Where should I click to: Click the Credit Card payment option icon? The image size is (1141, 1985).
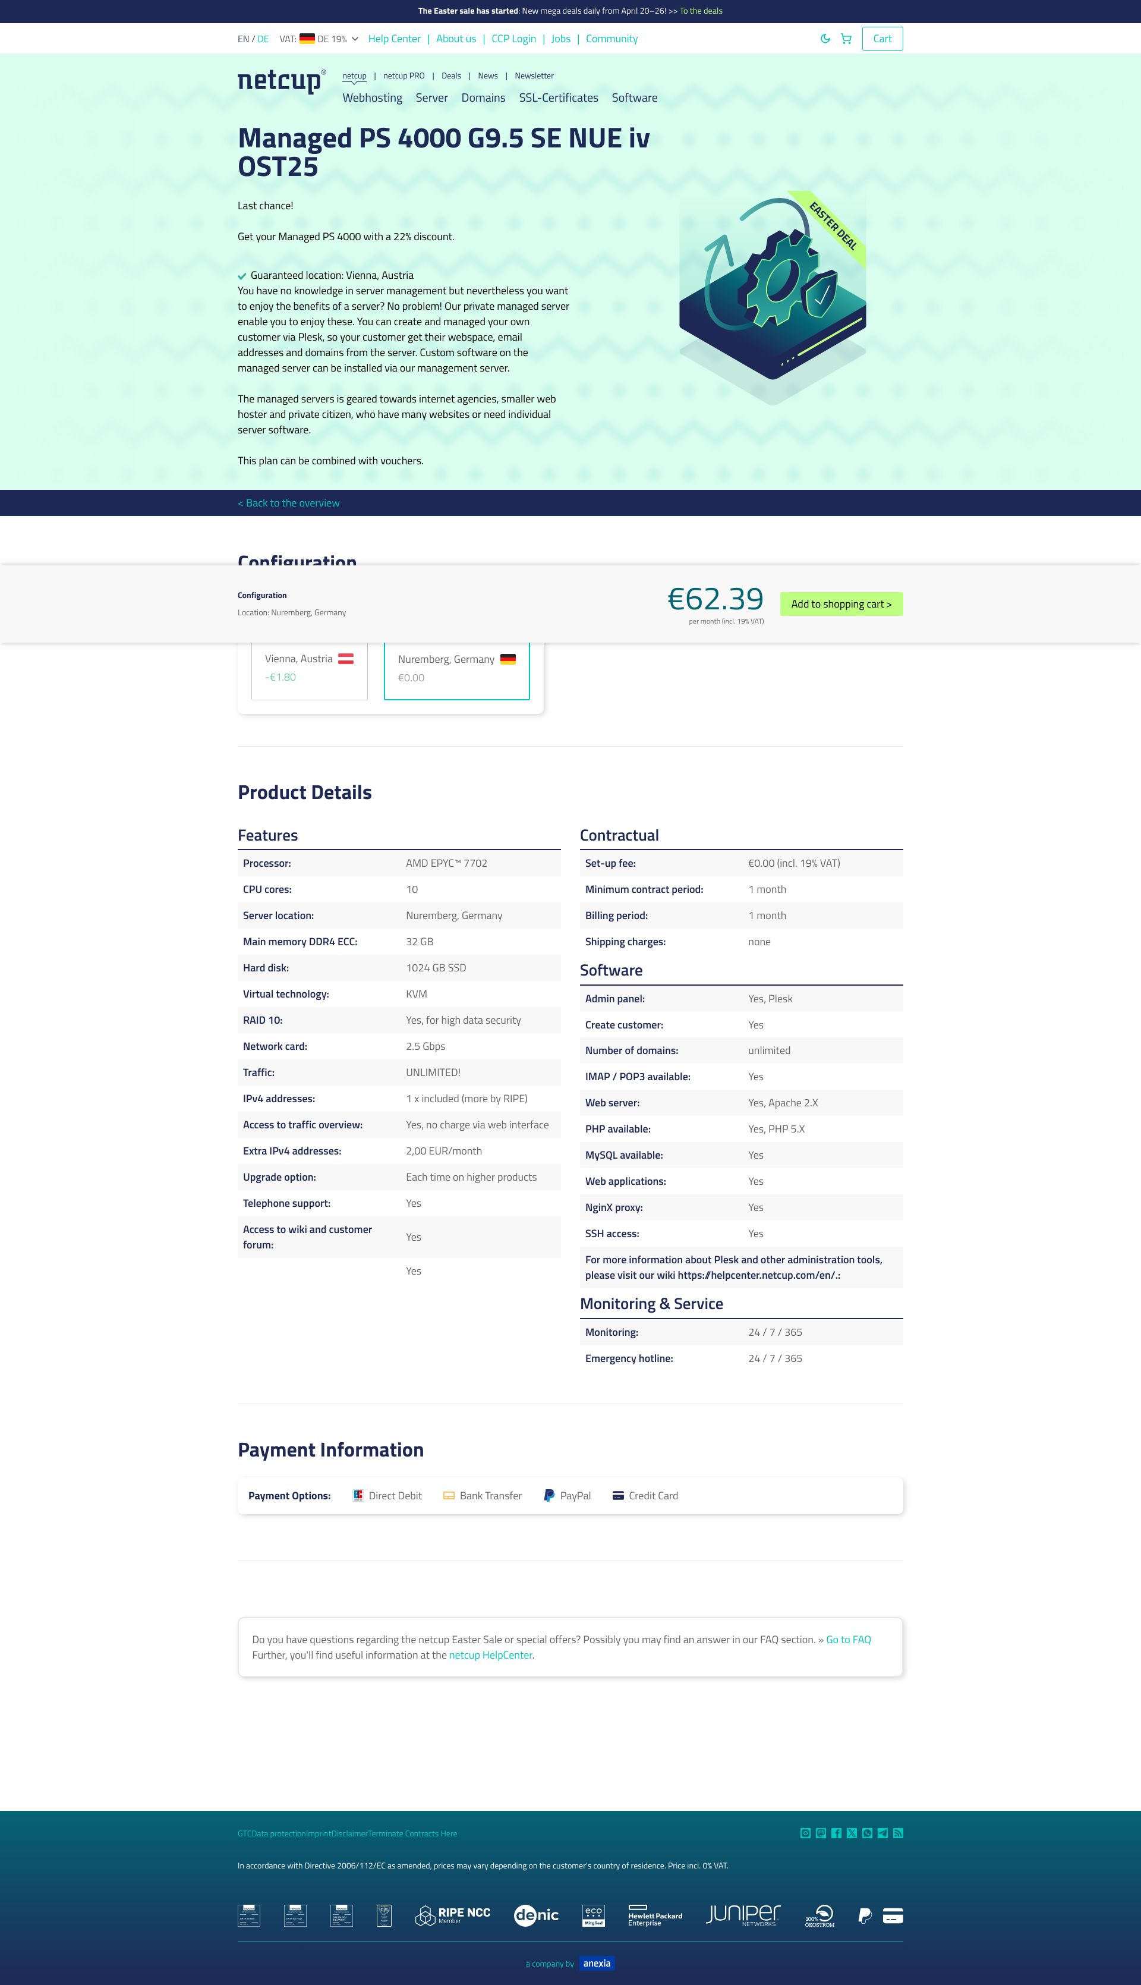click(618, 1495)
